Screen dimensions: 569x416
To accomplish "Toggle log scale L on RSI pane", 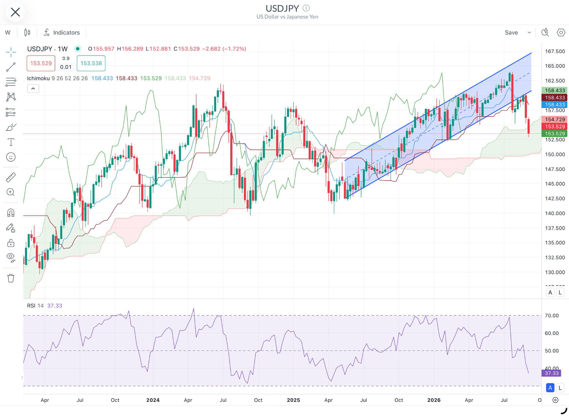I will click(x=560, y=388).
